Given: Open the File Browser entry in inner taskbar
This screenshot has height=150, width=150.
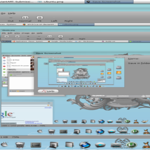Looking at the screenshot, I should pos(84,41).
